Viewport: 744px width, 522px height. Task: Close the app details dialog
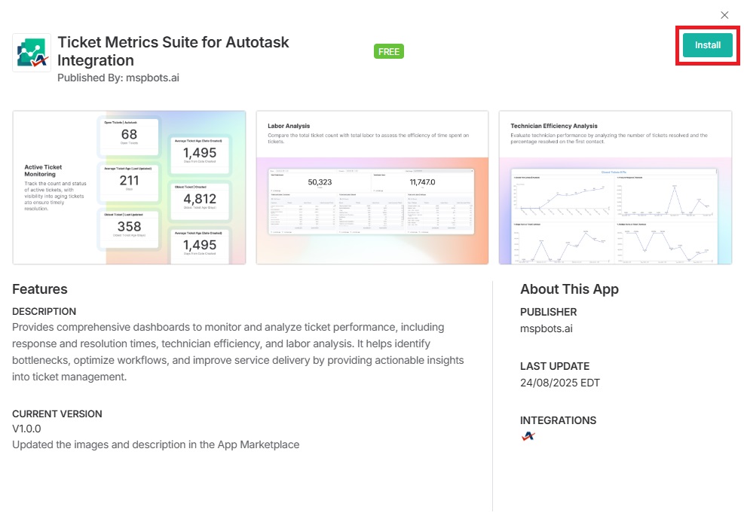click(x=724, y=15)
